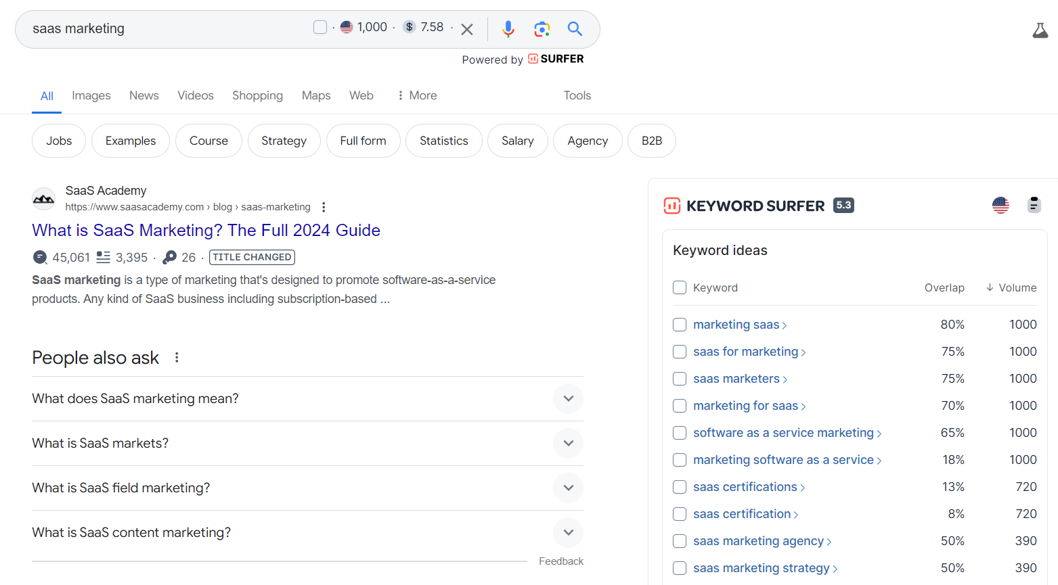Open 'What is SaaS Marketing? The Full 2024 Guide'
Screen dimensions: 1058x585
tap(206, 230)
